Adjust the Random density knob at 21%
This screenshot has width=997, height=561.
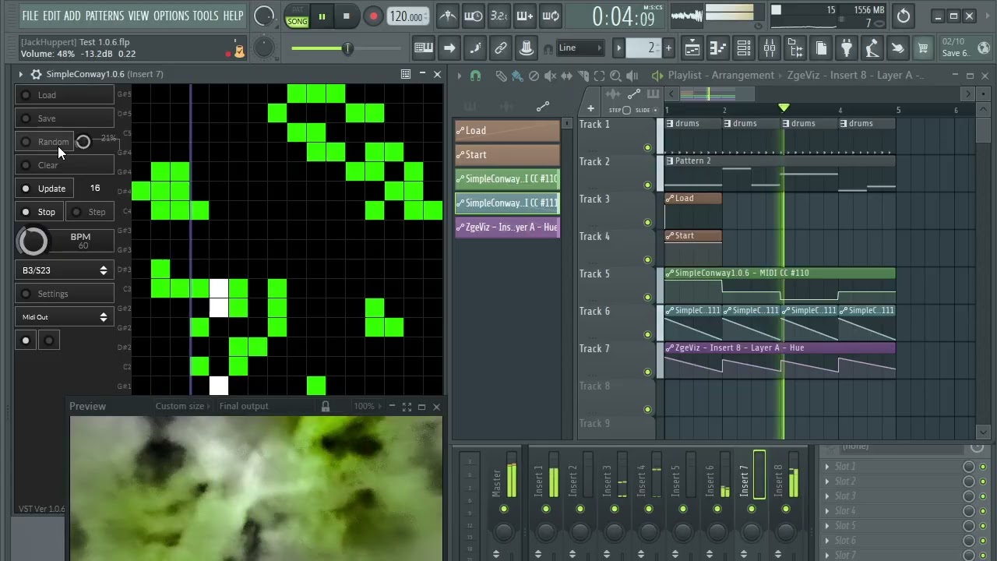pos(83,142)
